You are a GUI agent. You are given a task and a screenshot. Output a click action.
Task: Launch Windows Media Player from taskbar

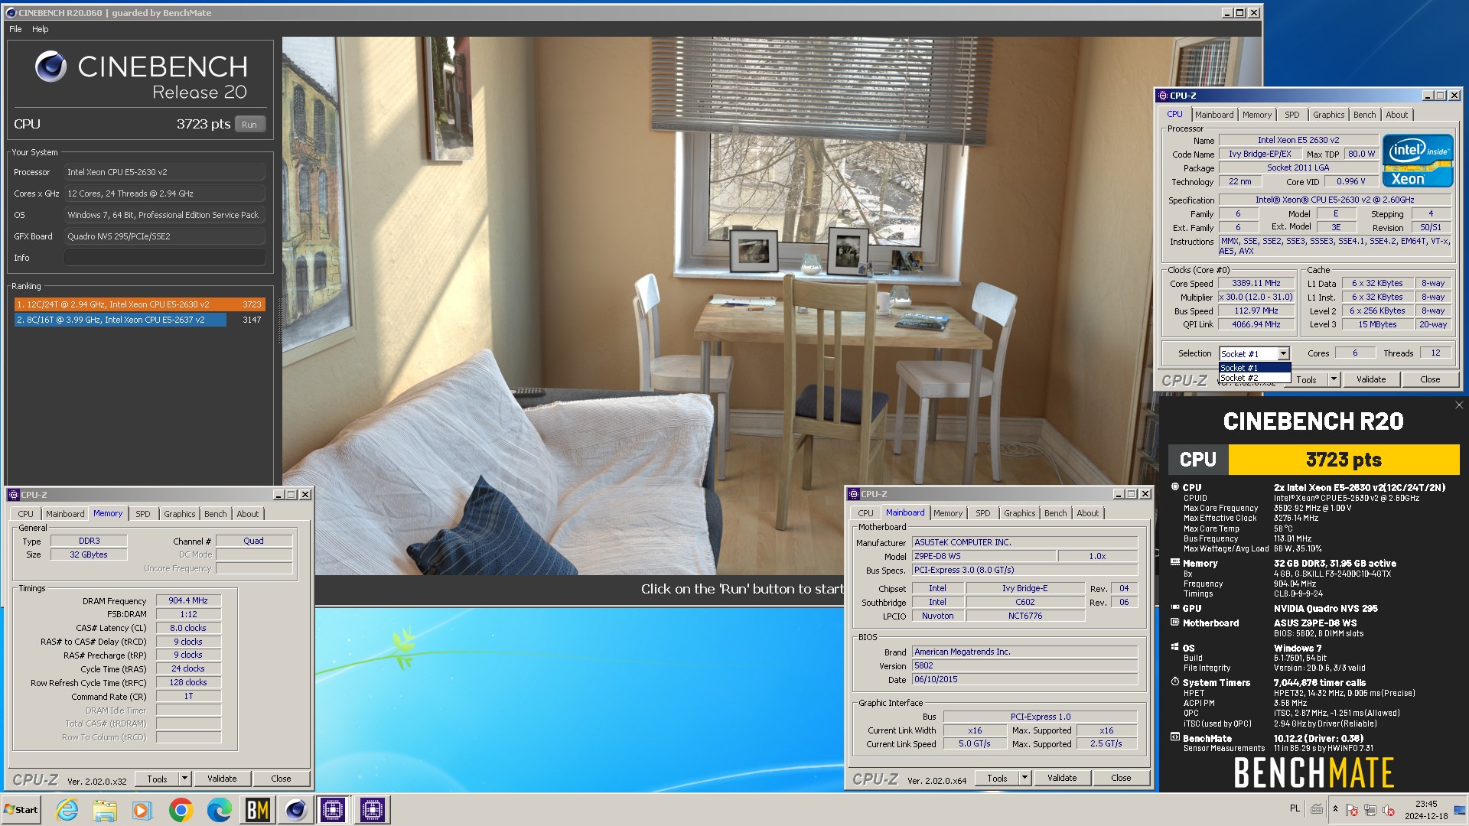tap(142, 810)
